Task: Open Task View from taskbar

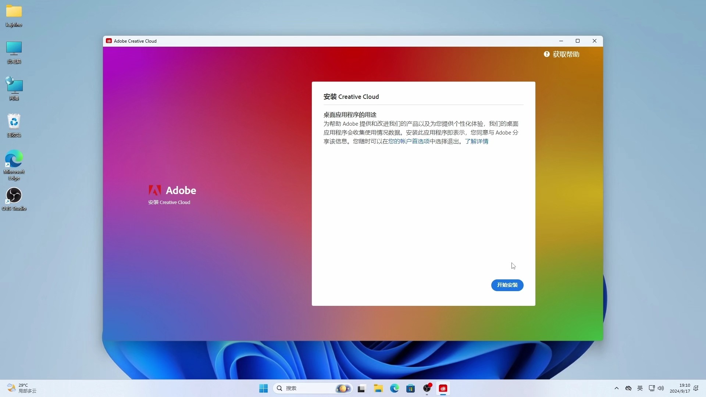Action: (x=361, y=388)
